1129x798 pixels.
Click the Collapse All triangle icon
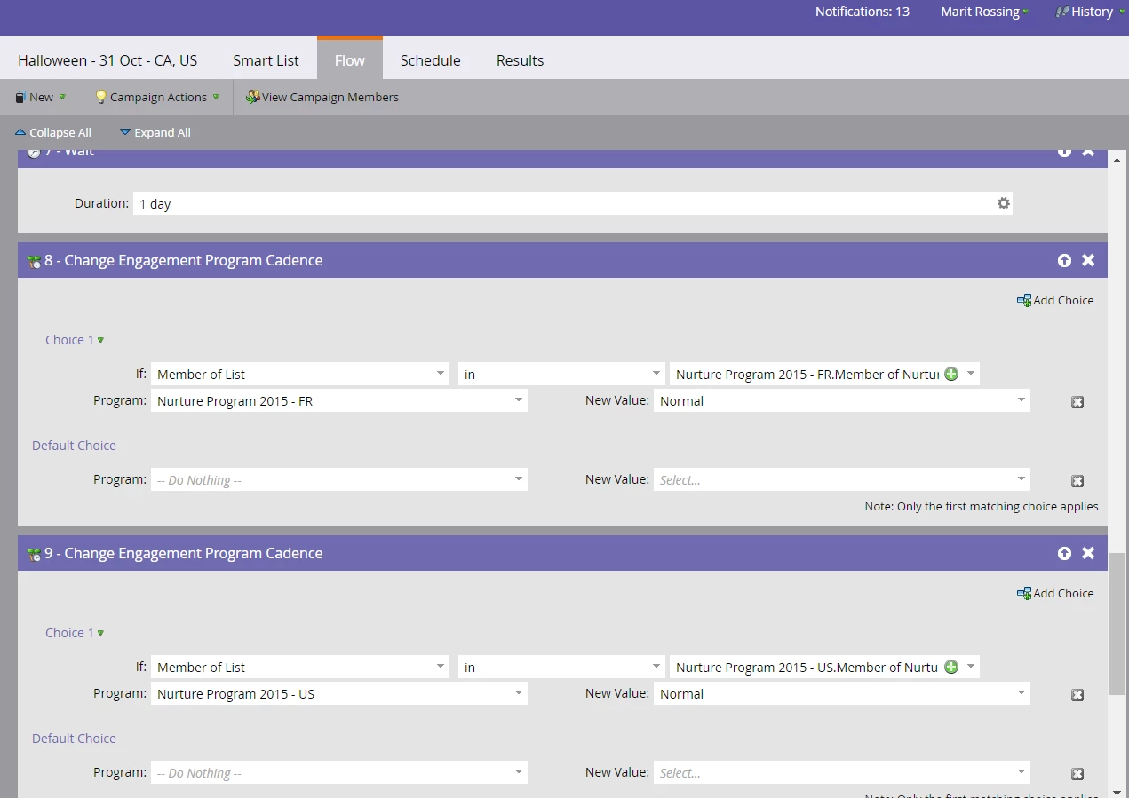20,132
